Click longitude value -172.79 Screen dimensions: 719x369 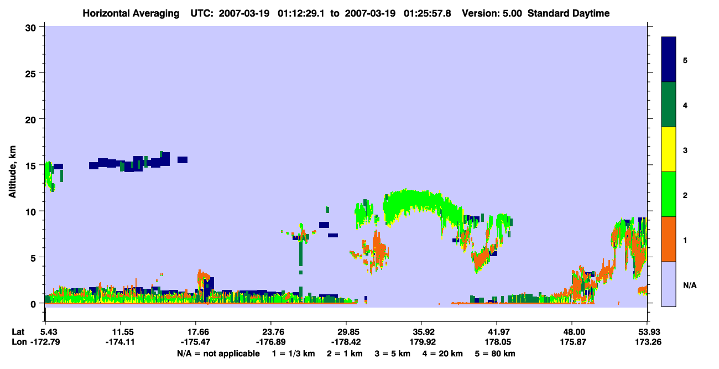45,342
